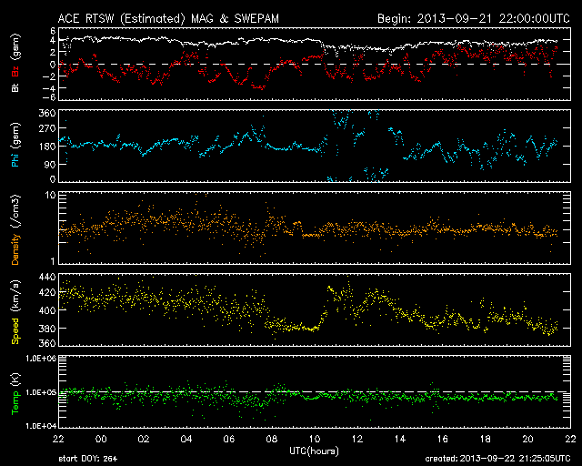Screen dimensions: 582x466
Task: Click the 00 hour tick on time axis
Action: tap(100, 439)
